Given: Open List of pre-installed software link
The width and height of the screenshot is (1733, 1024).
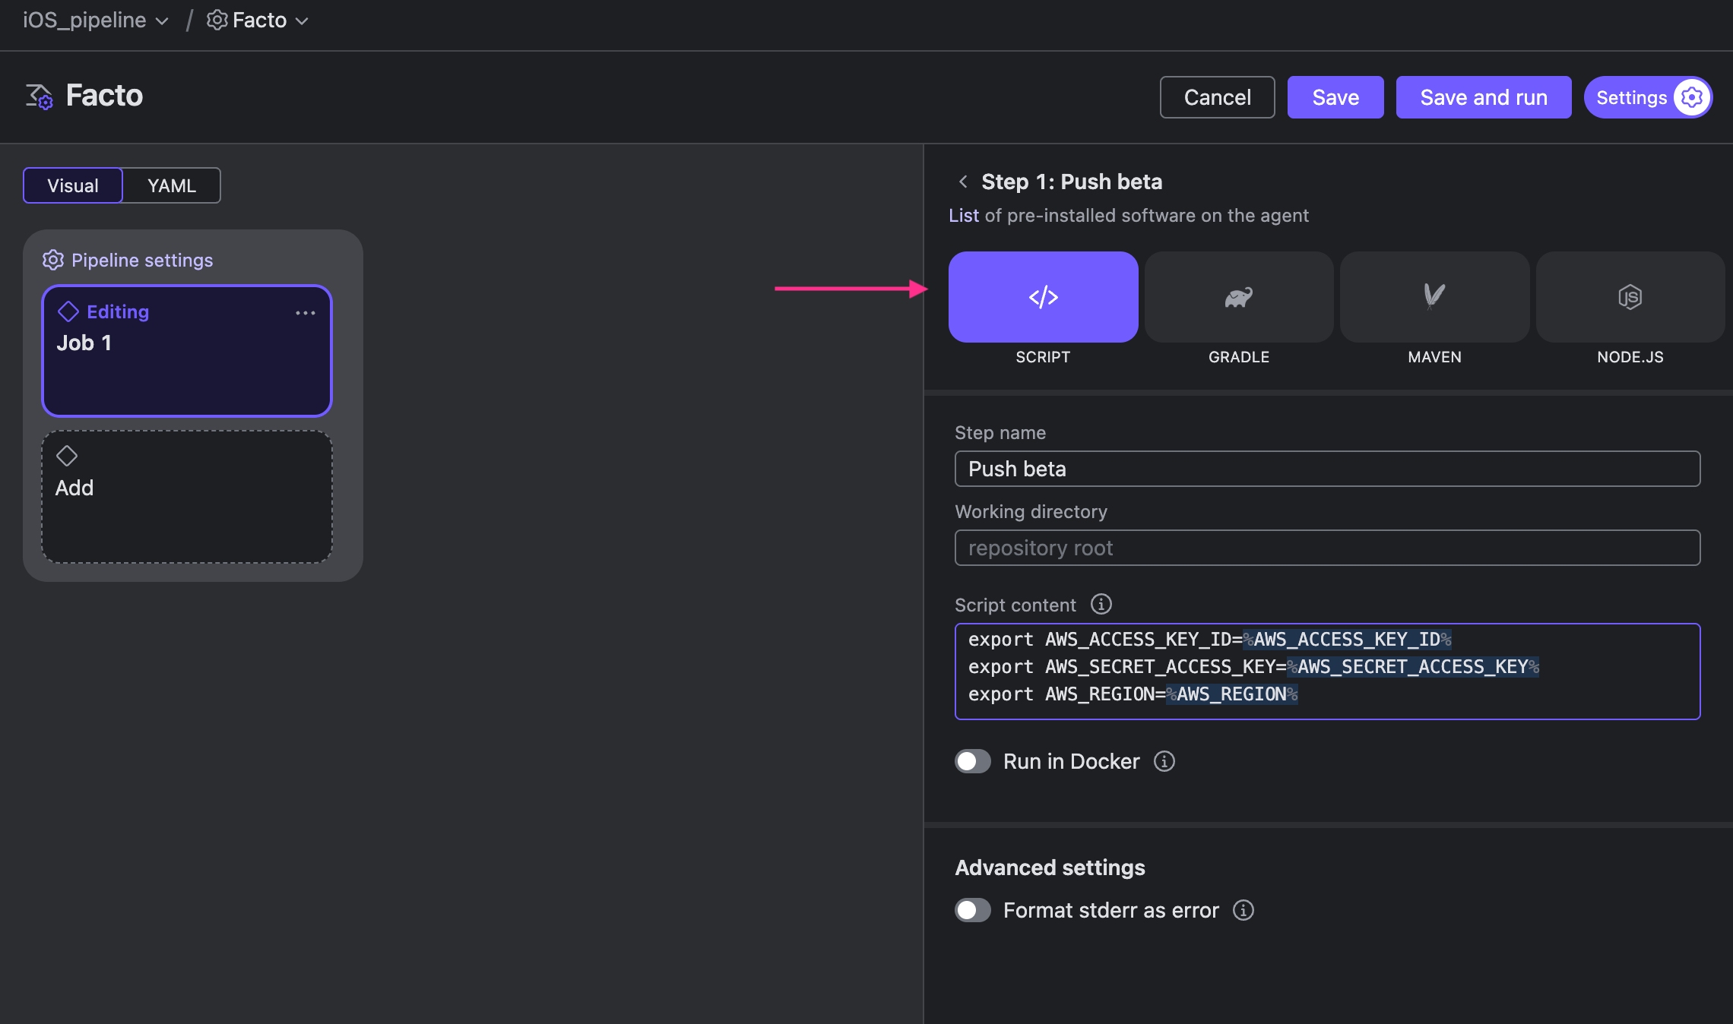Looking at the screenshot, I should (964, 216).
